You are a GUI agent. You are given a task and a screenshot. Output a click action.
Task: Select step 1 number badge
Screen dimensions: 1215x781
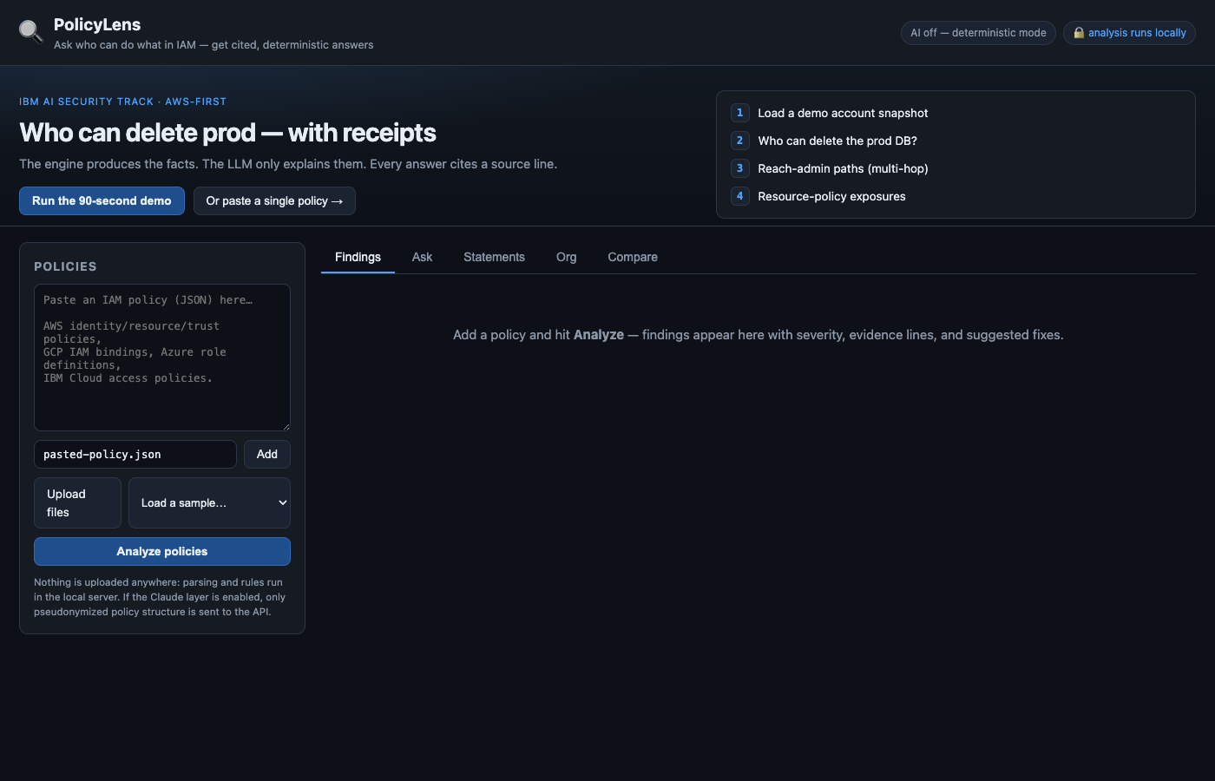[x=739, y=113]
